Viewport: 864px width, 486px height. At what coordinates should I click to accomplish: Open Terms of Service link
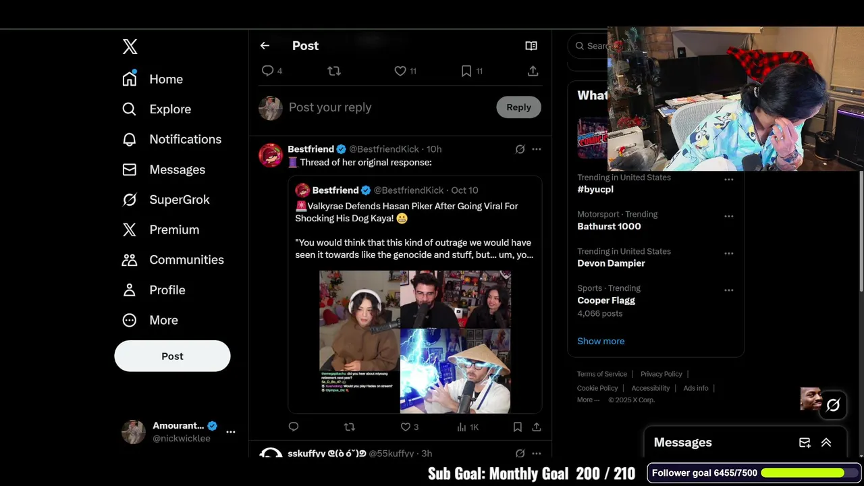602,374
